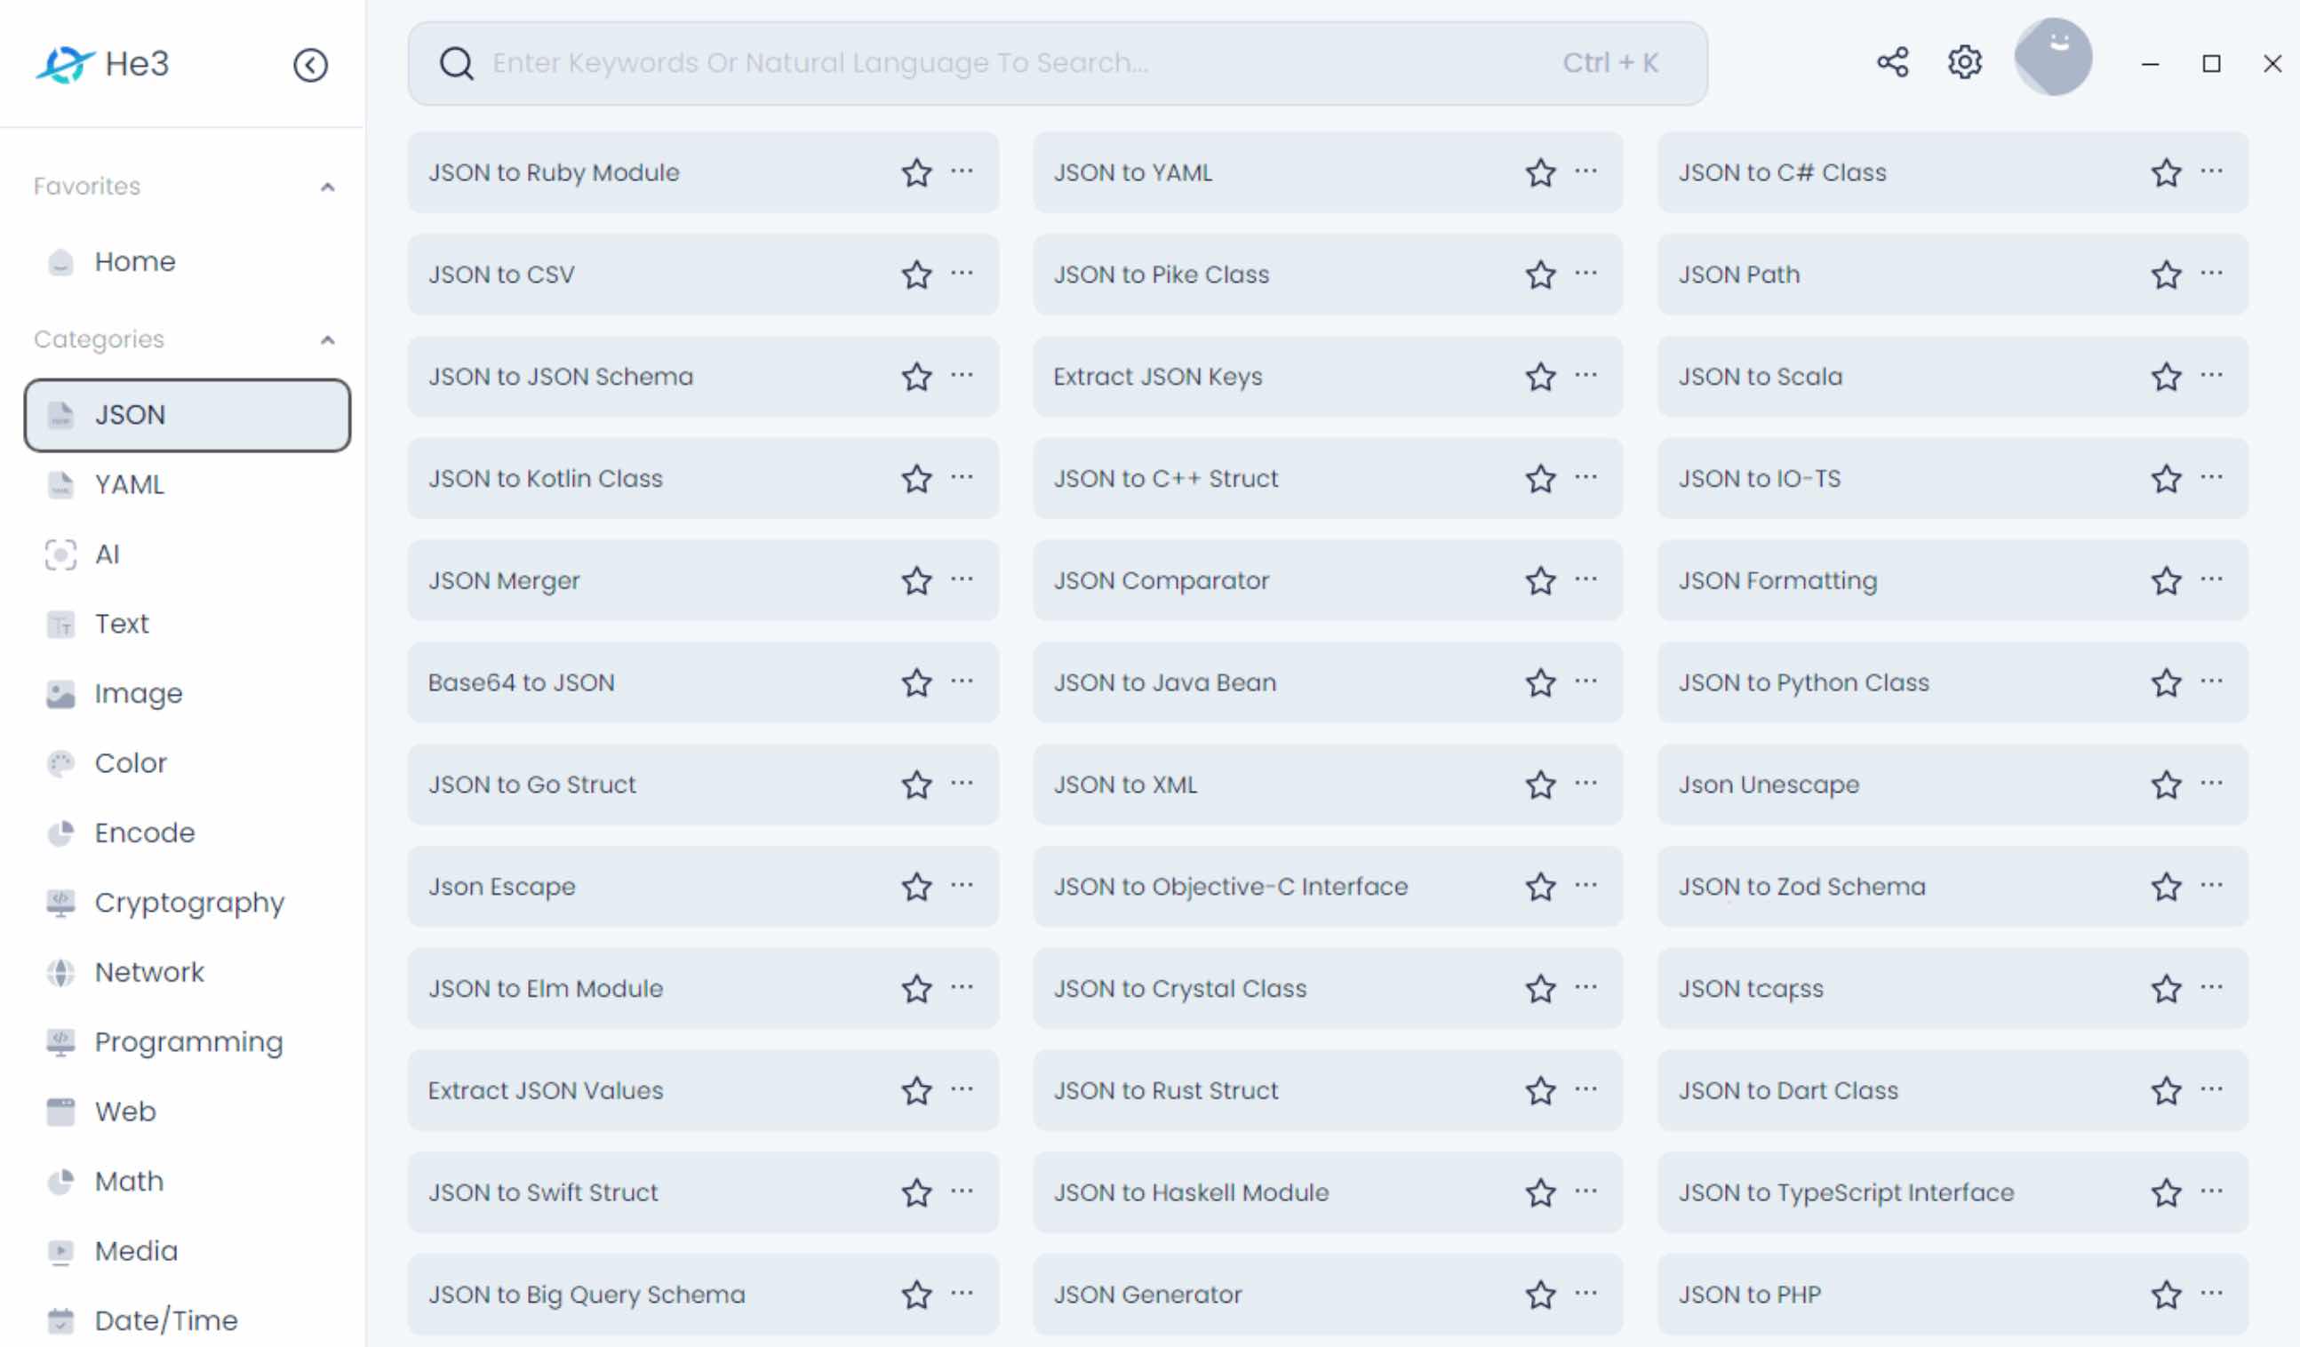Open settings via the gear icon
Viewport: 2300px width, 1347px height.
pyautogui.click(x=1964, y=62)
